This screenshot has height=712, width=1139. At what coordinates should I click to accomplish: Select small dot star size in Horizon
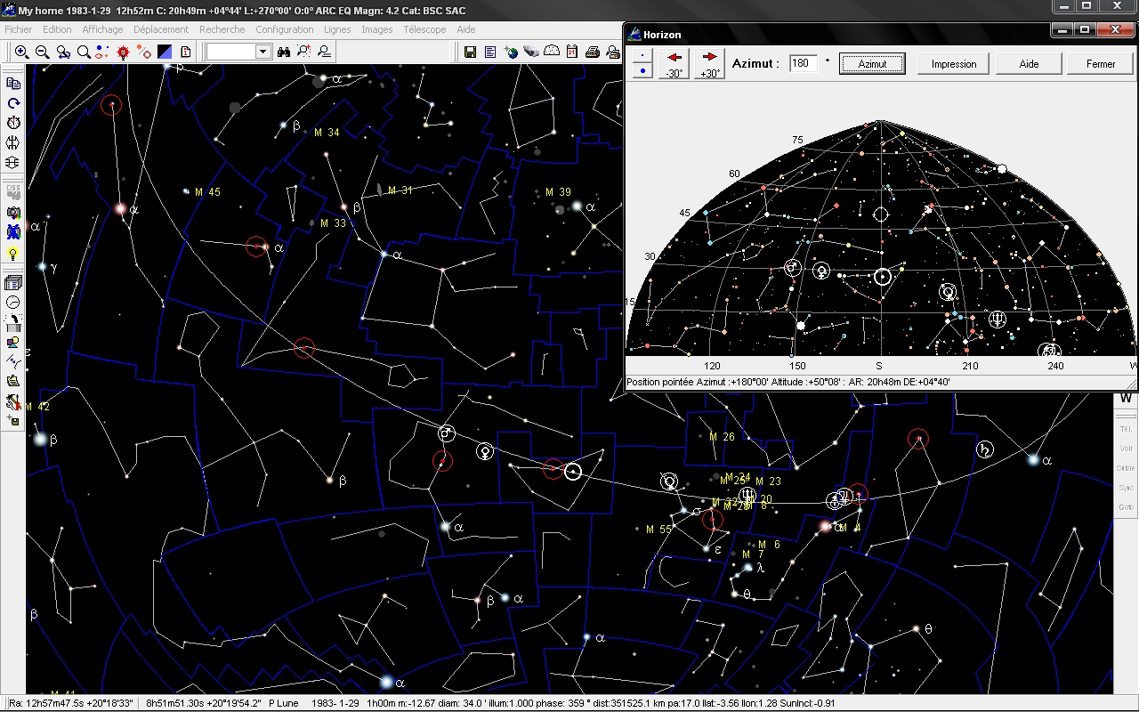(642, 56)
